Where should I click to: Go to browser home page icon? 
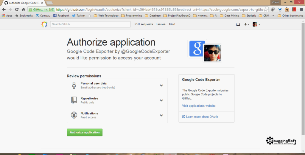tap(23, 9)
